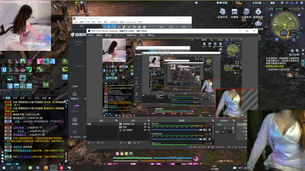Viewport: 305px width, 171px height.
Task: Open the 福利特权 benefits game icon
Action: pos(258,13)
